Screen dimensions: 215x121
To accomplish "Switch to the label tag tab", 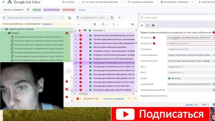I will pyautogui.click(x=153, y=25).
